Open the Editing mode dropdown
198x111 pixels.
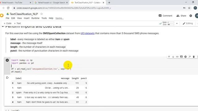188,23
